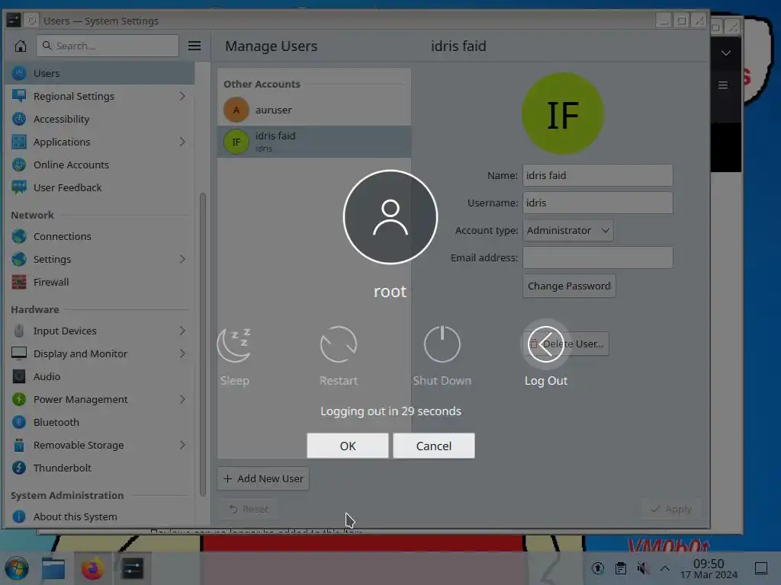The image size is (781, 585).
Task: Click the Restart circular arrow icon
Action: (338, 344)
